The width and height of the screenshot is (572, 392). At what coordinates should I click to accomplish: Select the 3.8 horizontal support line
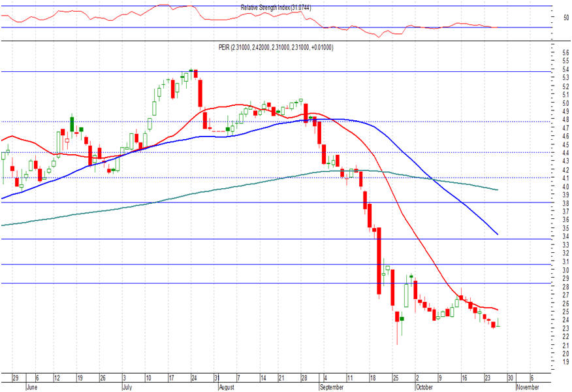click(x=276, y=203)
